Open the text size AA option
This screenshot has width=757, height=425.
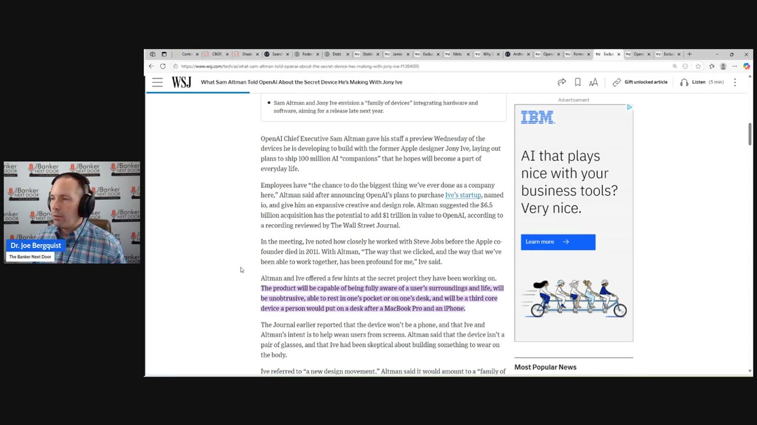click(593, 82)
